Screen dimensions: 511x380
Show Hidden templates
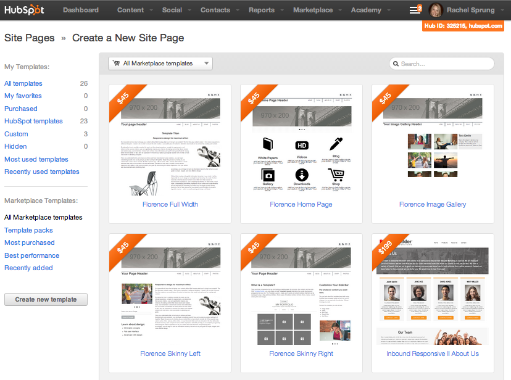tap(15, 147)
